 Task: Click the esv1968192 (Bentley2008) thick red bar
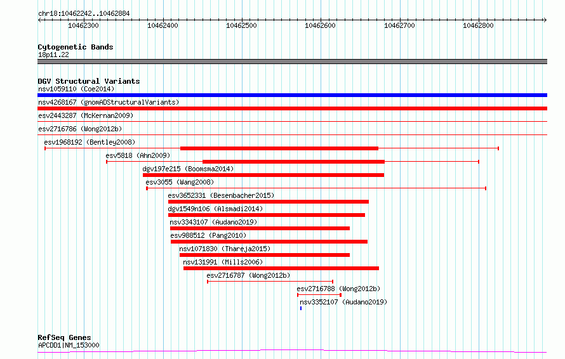click(x=279, y=148)
